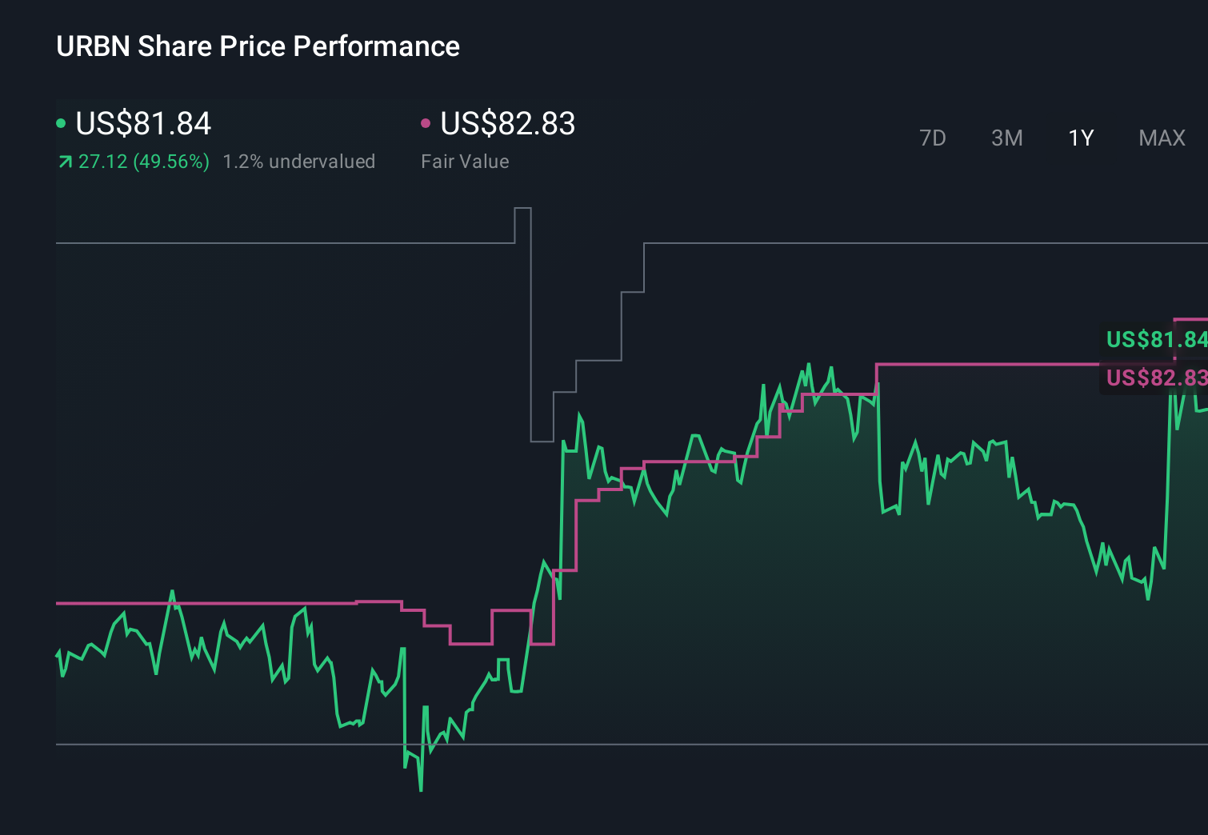Switch to the 3M view
Image resolution: width=1208 pixels, height=835 pixels.
(x=1006, y=138)
